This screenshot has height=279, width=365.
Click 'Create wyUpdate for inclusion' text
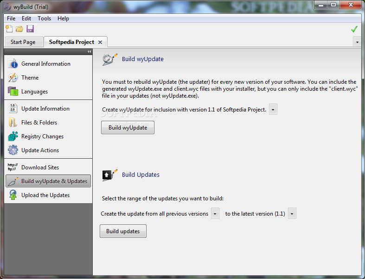(x=184, y=110)
